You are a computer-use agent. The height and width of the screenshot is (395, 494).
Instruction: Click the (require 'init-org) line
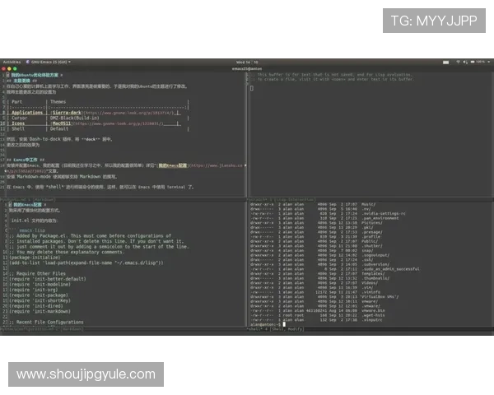pos(35,290)
